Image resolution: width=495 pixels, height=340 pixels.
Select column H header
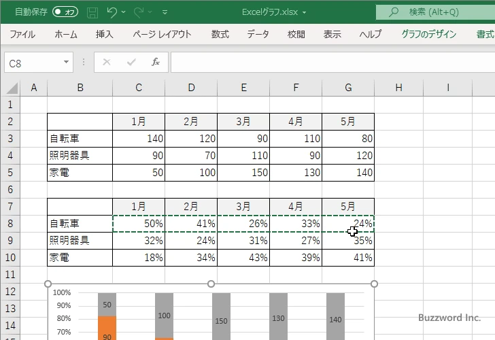(398, 88)
